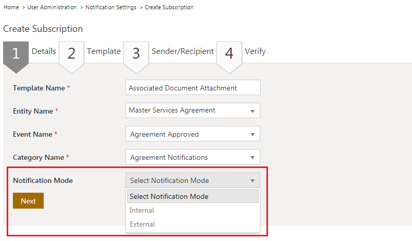Choose External from the notification mode list

pyautogui.click(x=142, y=224)
